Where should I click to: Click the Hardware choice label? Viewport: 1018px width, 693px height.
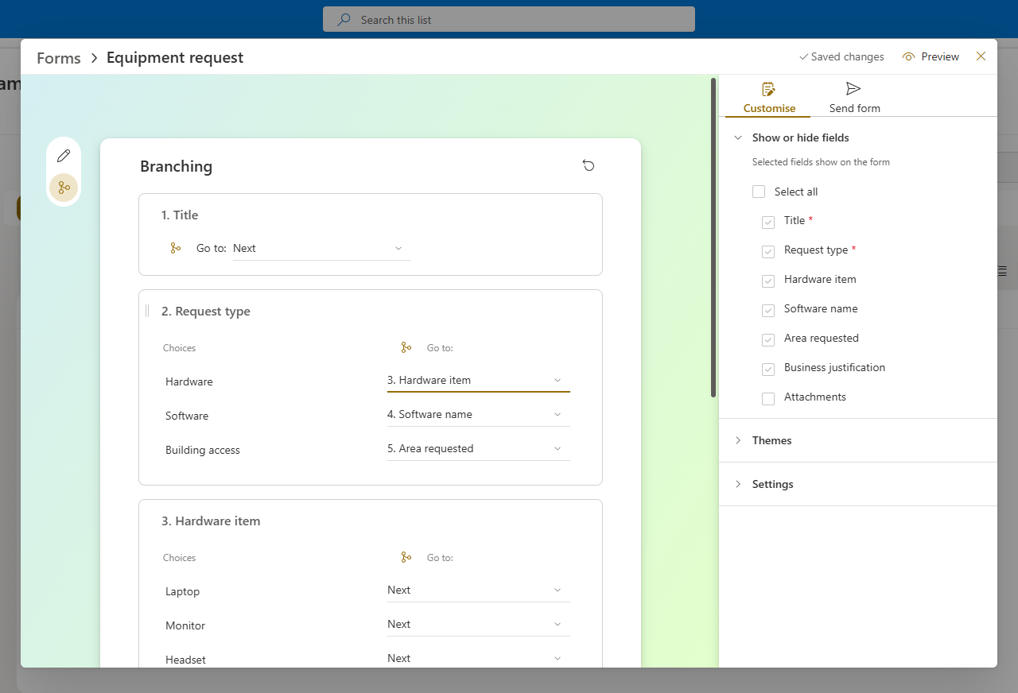tap(189, 381)
